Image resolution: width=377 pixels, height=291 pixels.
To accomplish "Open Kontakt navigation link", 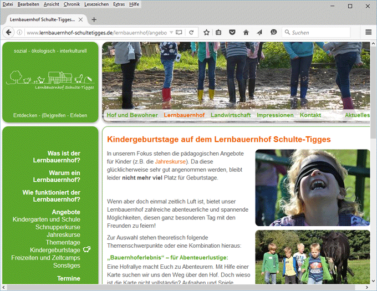I will pos(310,115).
